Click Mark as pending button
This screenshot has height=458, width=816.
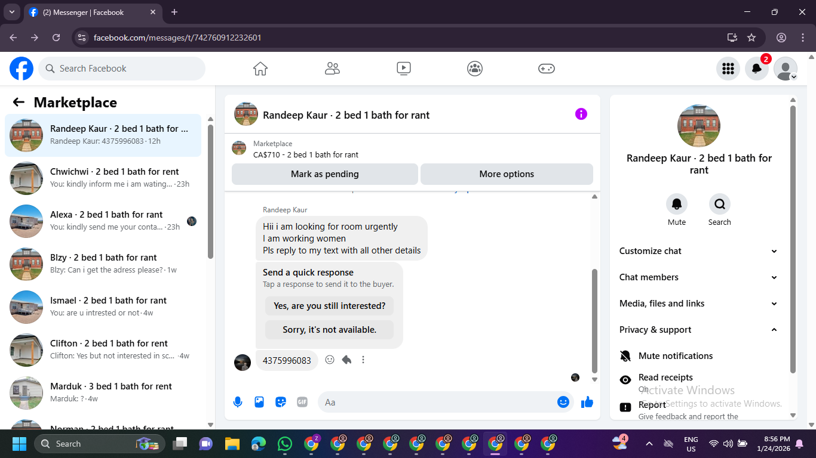pyautogui.click(x=325, y=174)
